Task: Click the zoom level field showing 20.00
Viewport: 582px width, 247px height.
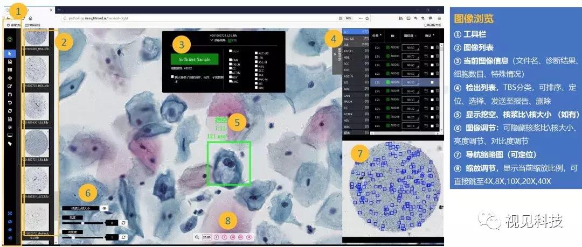Action: (207, 237)
